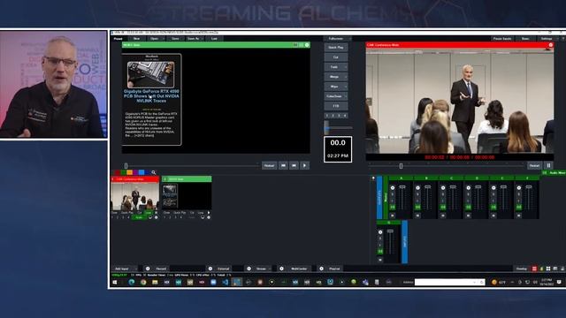The height and width of the screenshot is (318, 566).
Task: Select the NEWS feed input thumbnail
Action: click(x=187, y=196)
